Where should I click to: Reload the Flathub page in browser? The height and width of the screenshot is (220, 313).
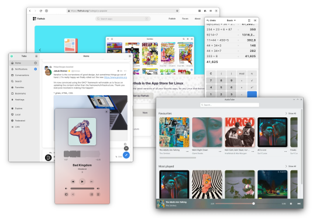tap(41, 11)
